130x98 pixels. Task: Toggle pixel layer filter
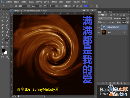[111, 15]
